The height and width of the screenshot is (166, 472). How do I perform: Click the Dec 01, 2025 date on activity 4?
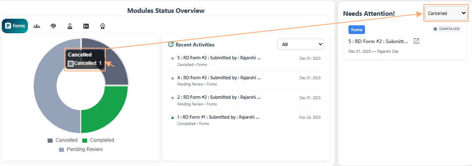click(x=310, y=78)
